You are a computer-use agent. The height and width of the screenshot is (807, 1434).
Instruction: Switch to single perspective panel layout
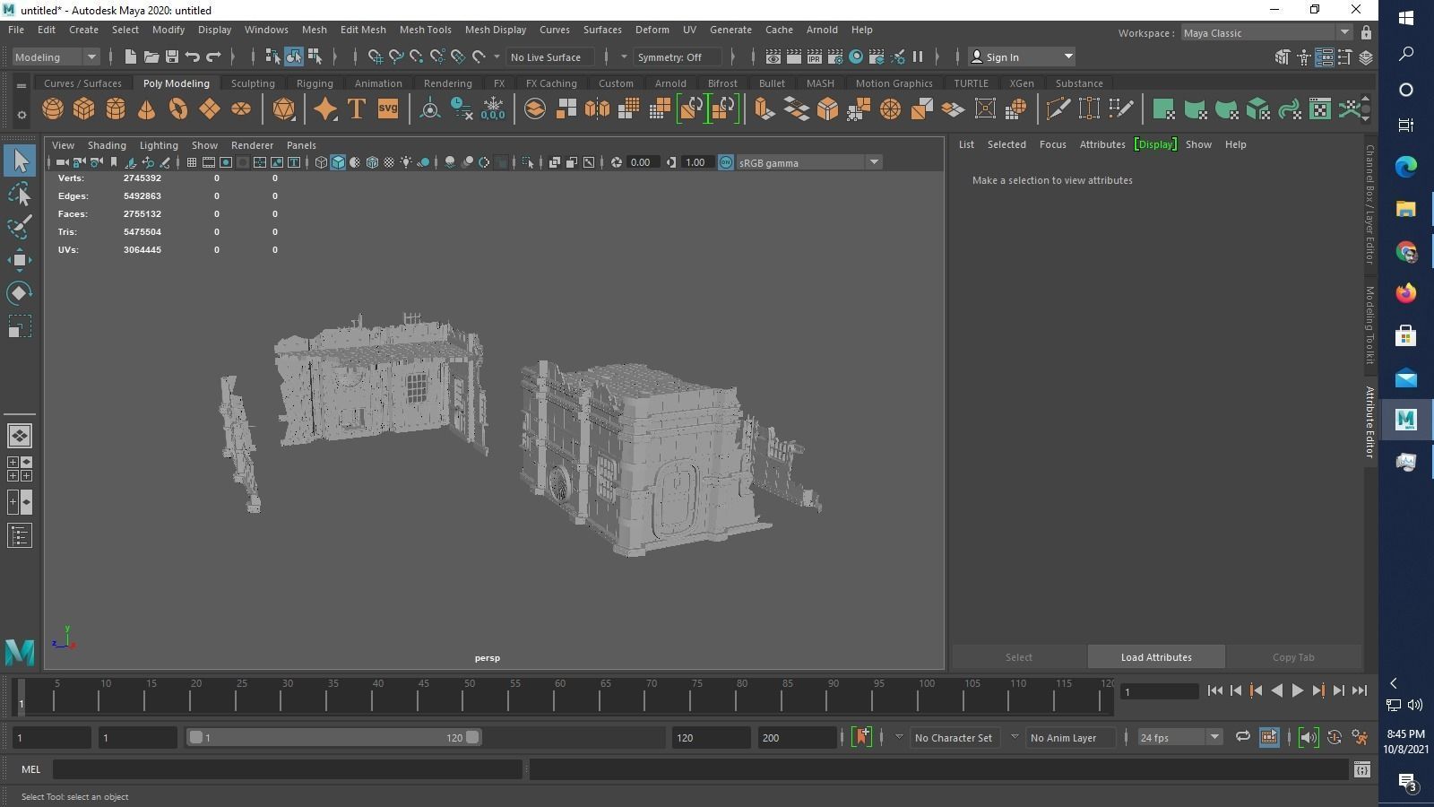click(x=20, y=436)
